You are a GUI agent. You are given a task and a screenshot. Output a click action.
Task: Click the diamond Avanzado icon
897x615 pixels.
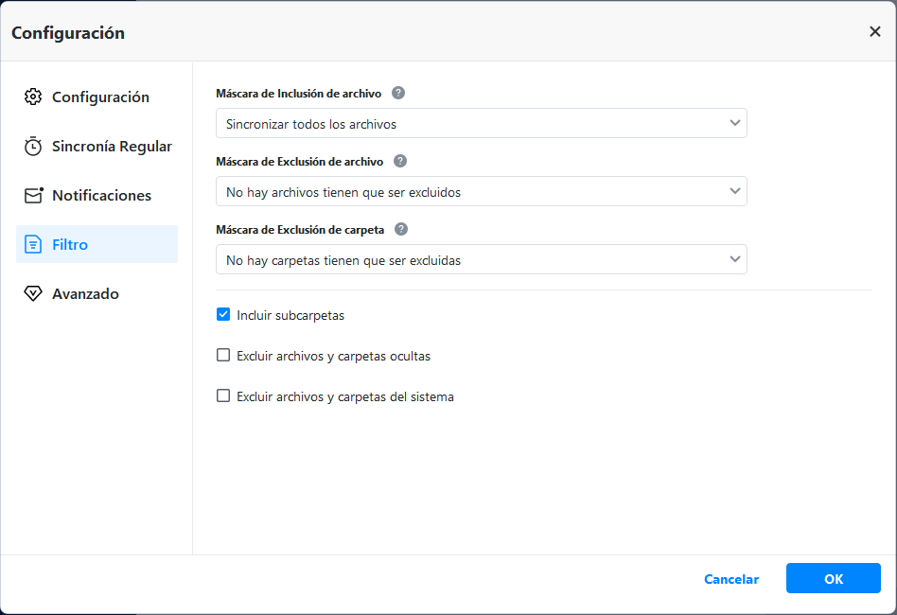click(33, 294)
